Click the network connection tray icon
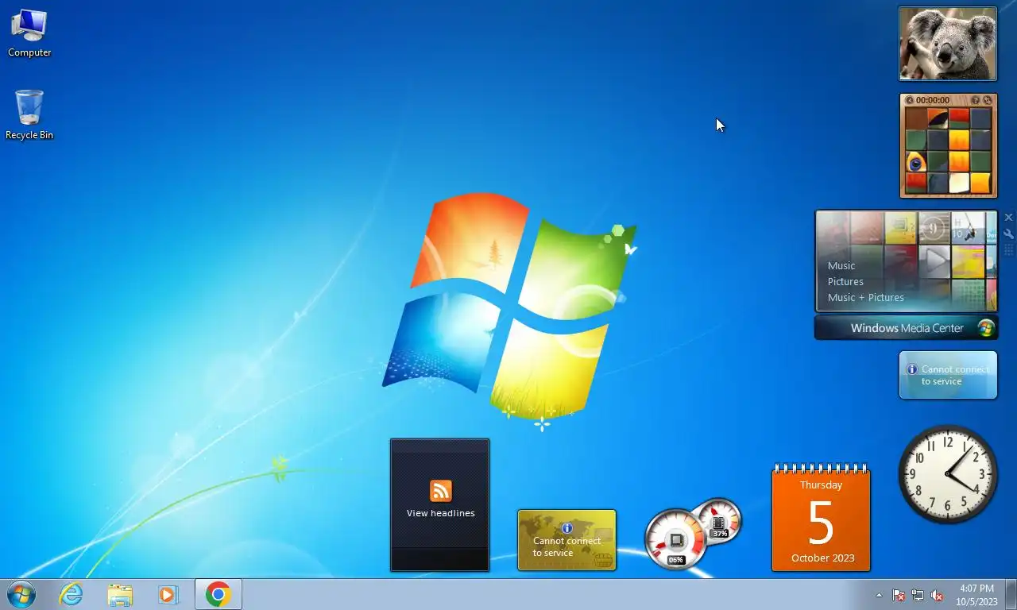 [918, 595]
